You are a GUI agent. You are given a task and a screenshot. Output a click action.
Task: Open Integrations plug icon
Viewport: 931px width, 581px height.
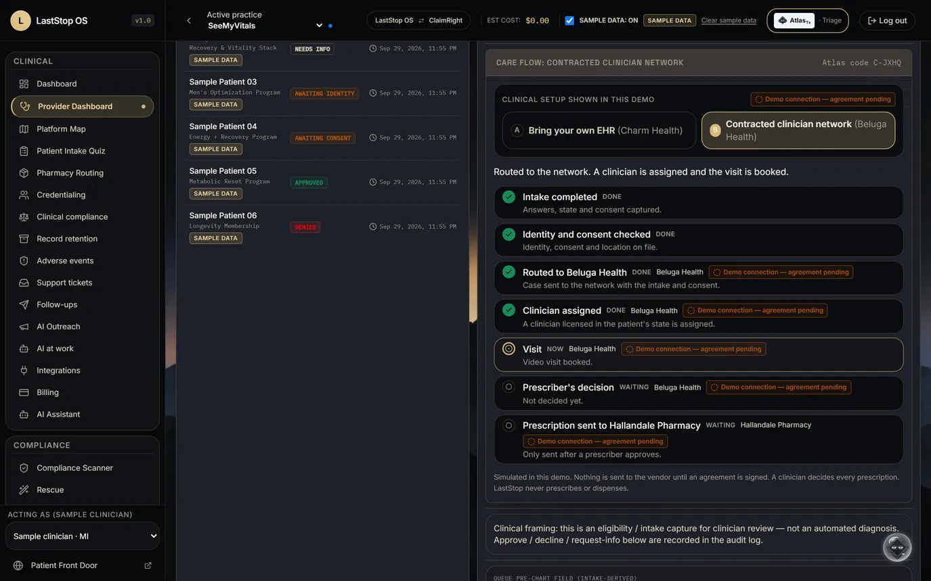(24, 371)
